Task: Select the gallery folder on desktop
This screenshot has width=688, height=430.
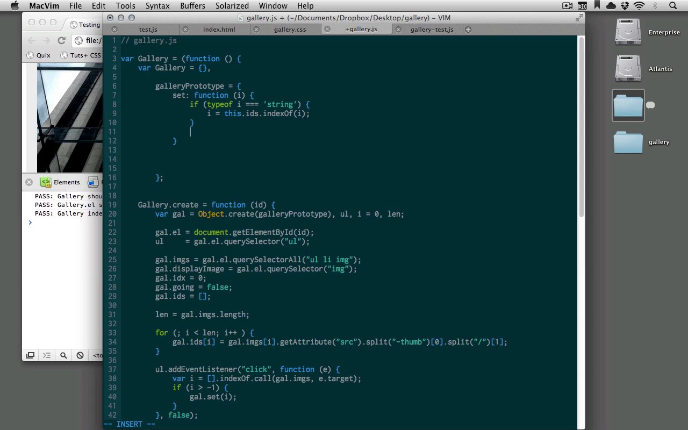Action: point(628,142)
